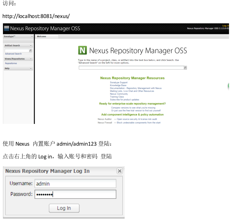Viewport: 230px width, 222px height.
Task: Close the Nexus Log In dialog
Action: (x=120, y=171)
